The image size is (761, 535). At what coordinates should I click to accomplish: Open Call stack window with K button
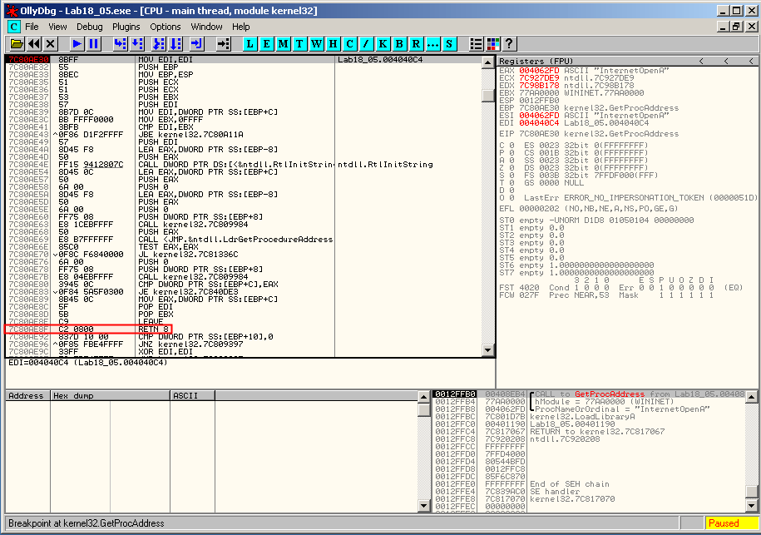pyautogui.click(x=383, y=43)
